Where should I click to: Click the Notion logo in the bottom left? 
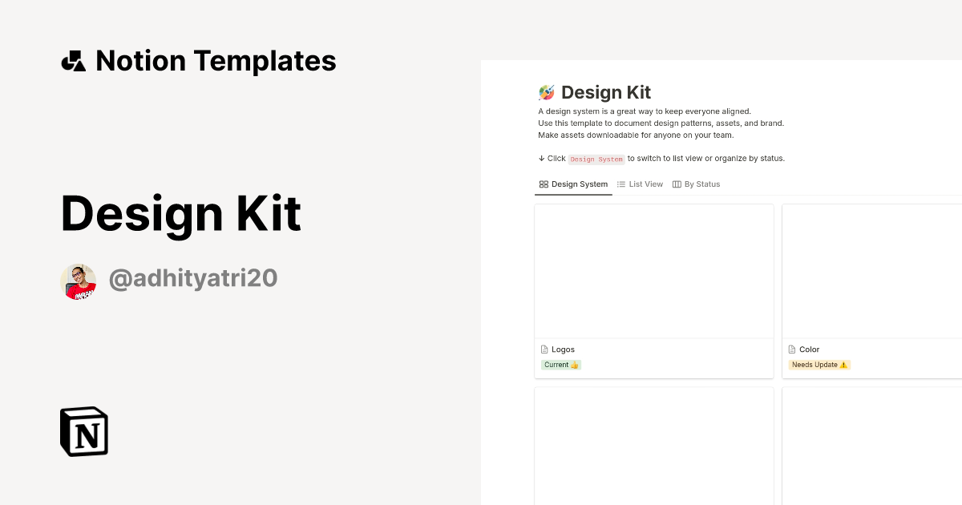(x=83, y=431)
